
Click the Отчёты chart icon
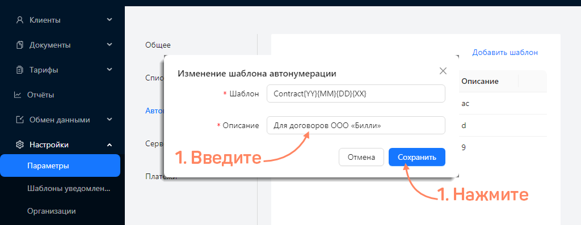[x=18, y=95]
